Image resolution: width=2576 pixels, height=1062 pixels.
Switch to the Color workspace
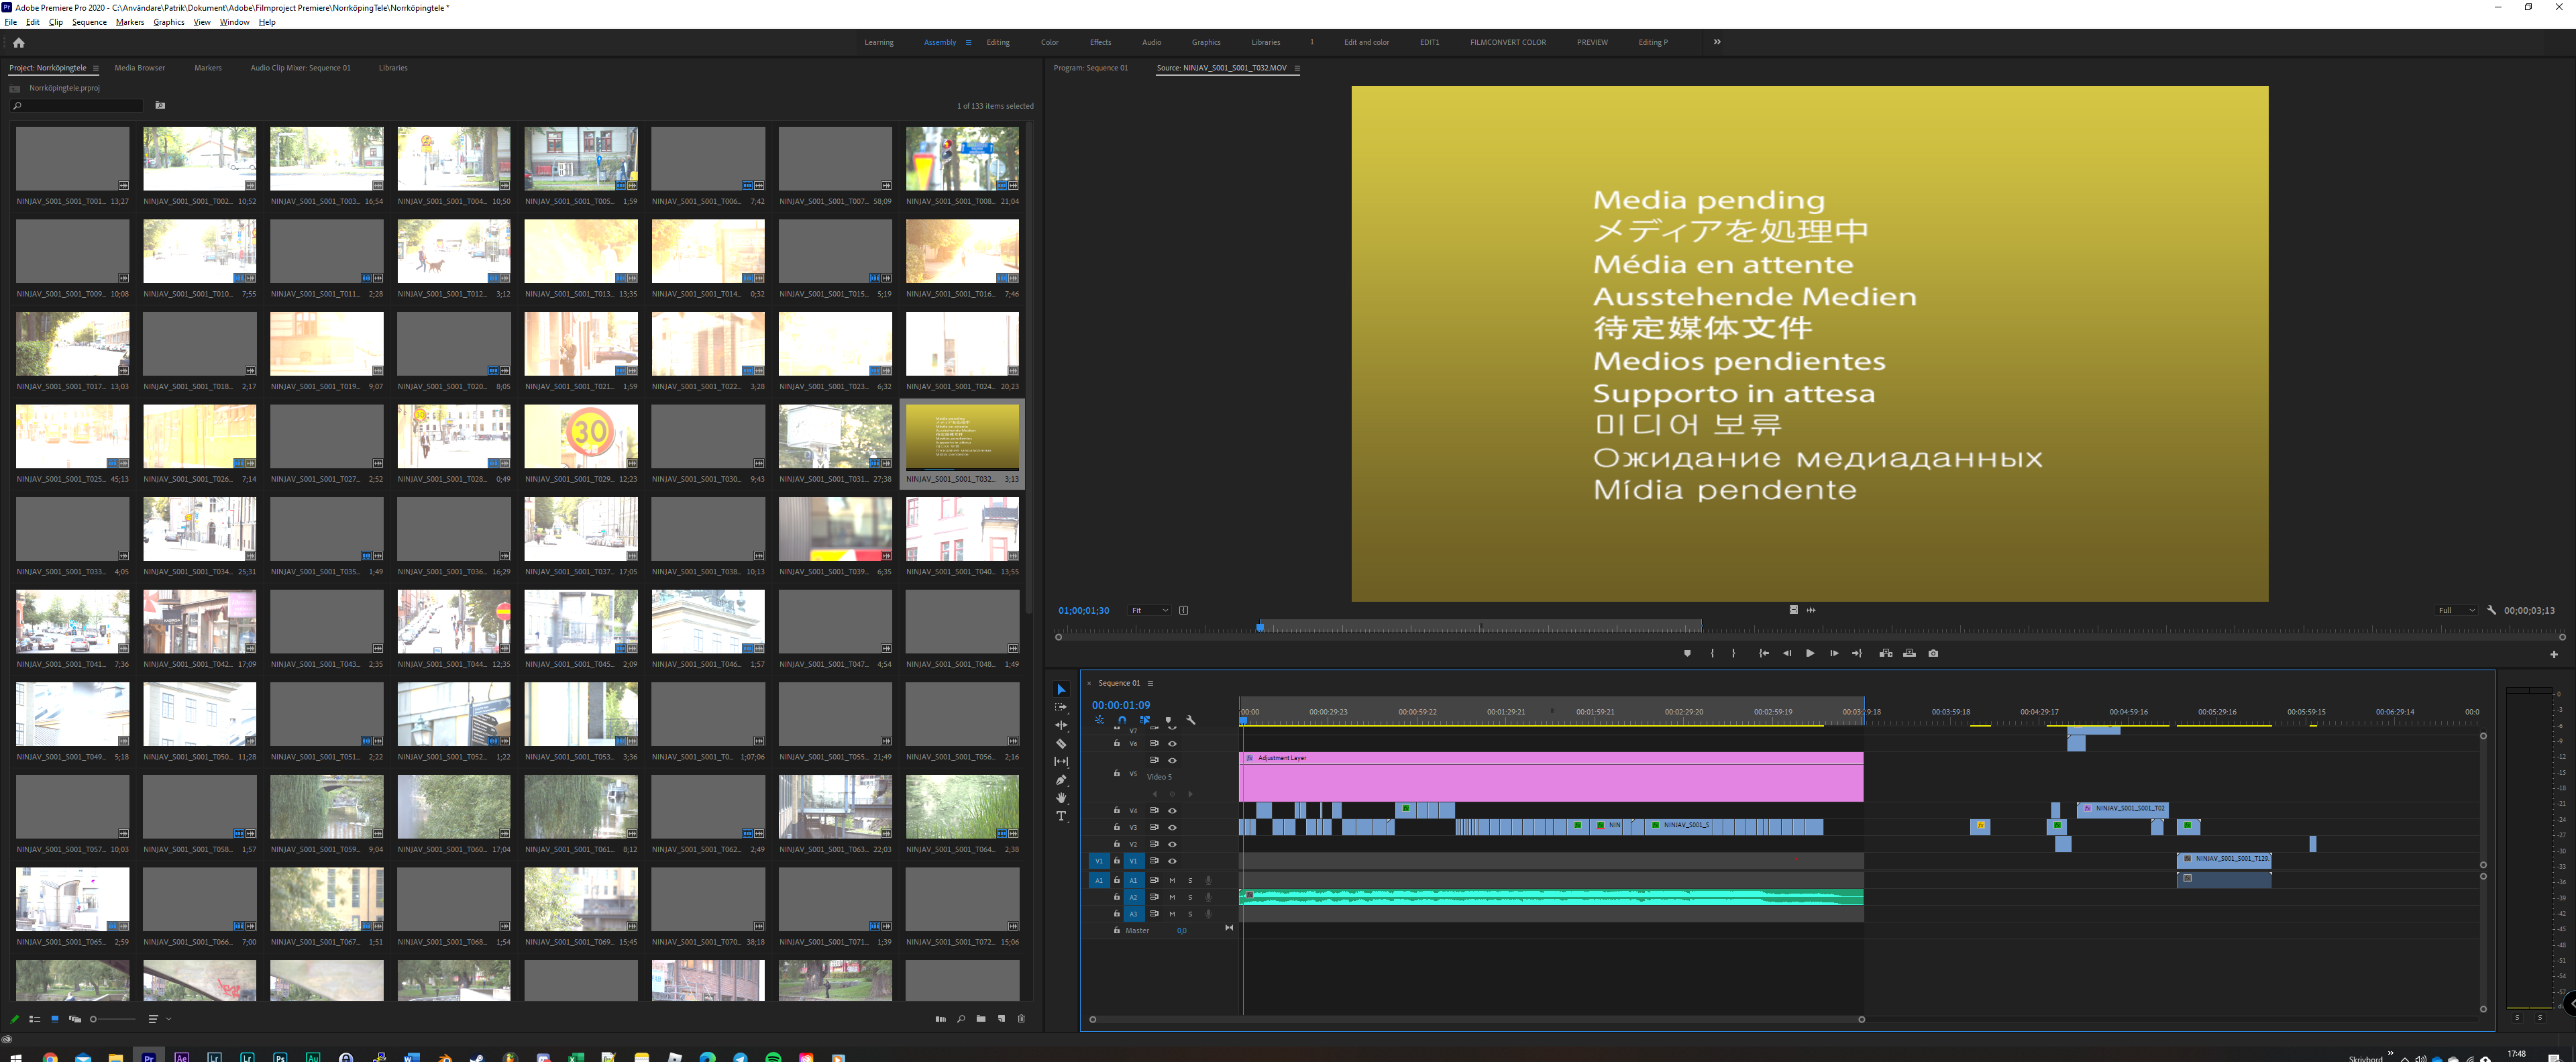click(1049, 42)
